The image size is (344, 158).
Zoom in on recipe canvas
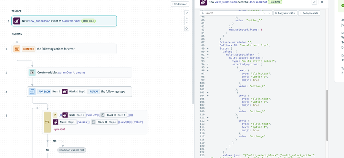[x=187, y=19]
